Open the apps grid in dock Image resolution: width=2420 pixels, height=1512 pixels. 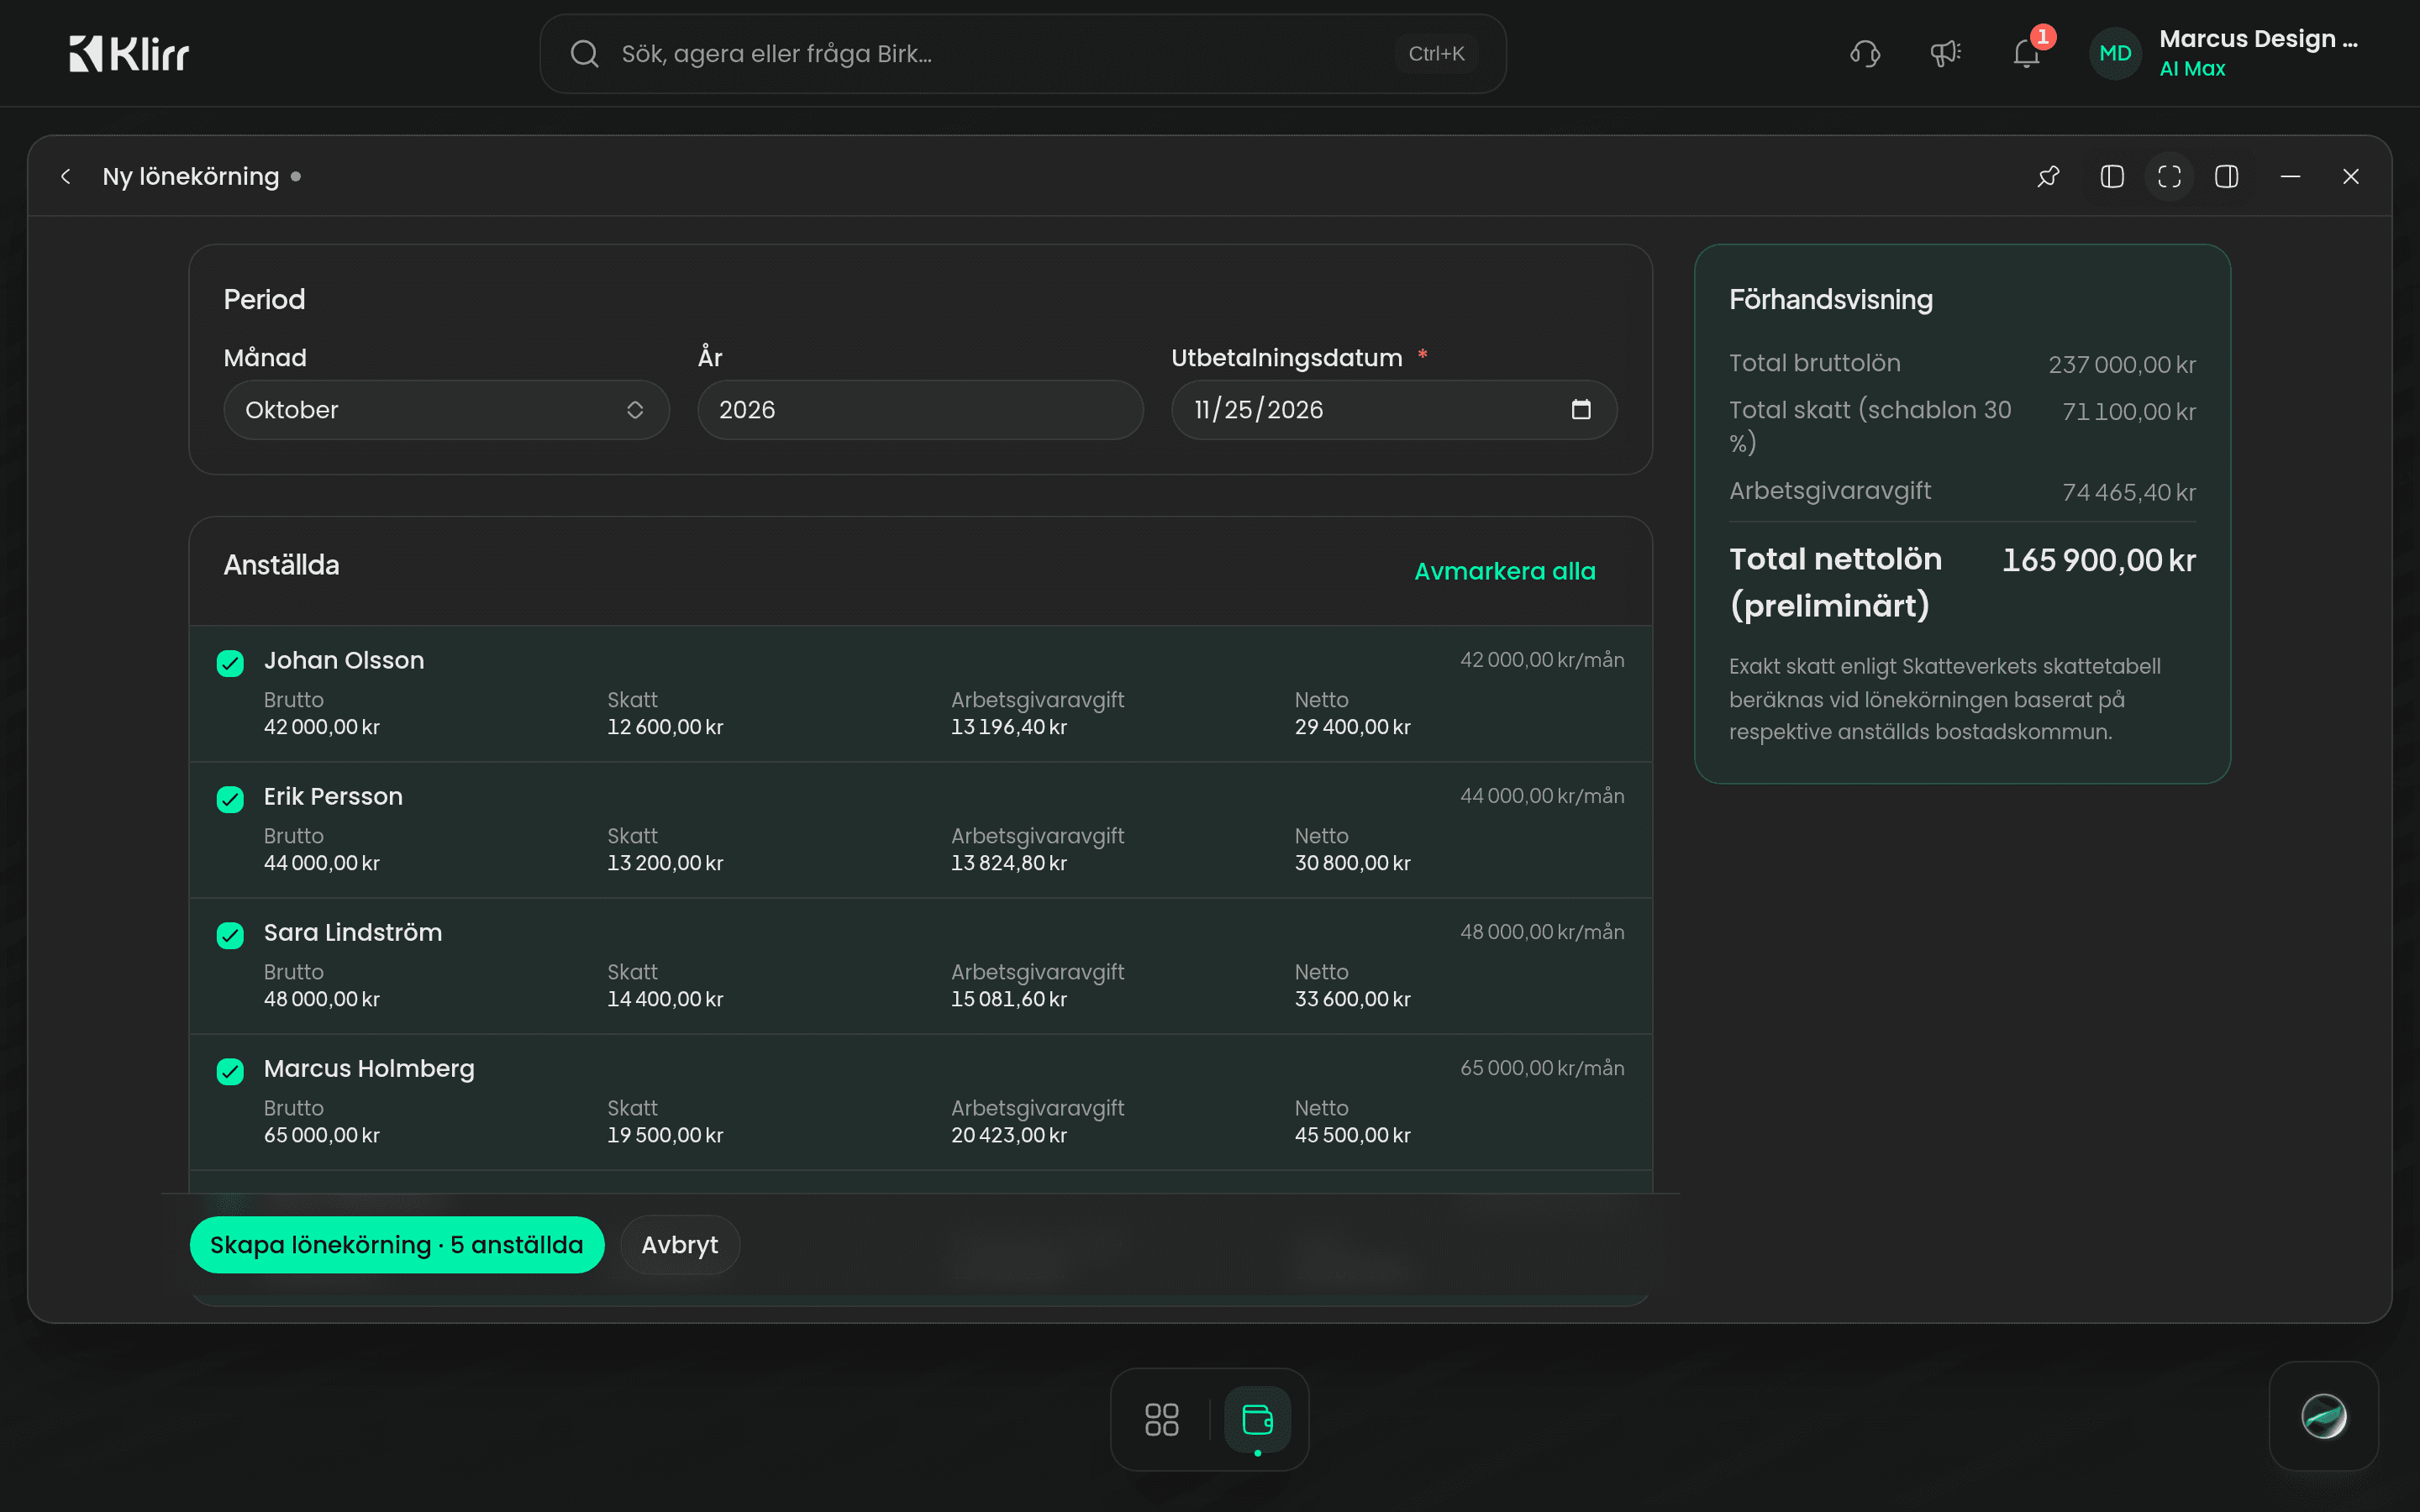[1161, 1419]
